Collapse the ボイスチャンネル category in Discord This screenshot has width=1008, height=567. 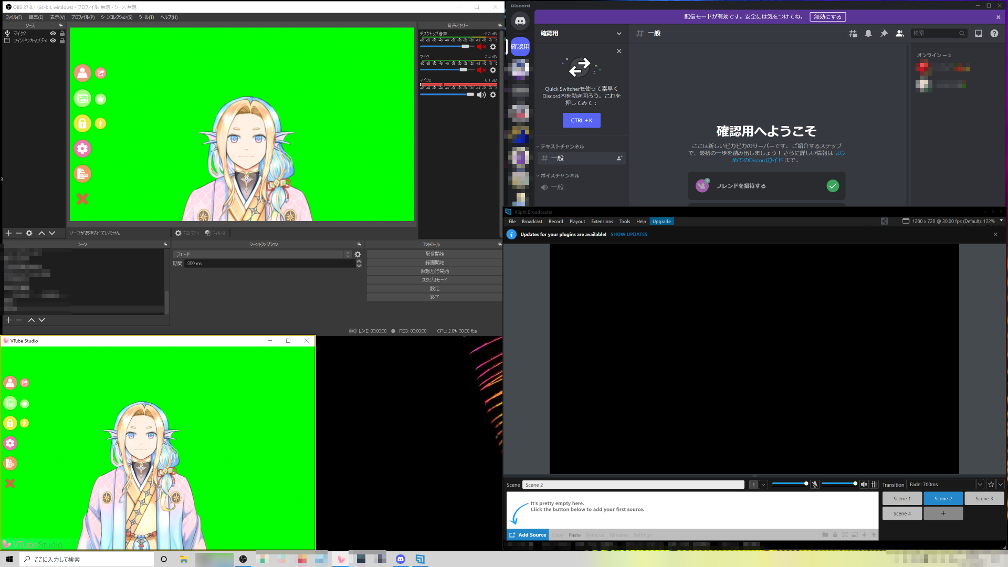tap(559, 175)
